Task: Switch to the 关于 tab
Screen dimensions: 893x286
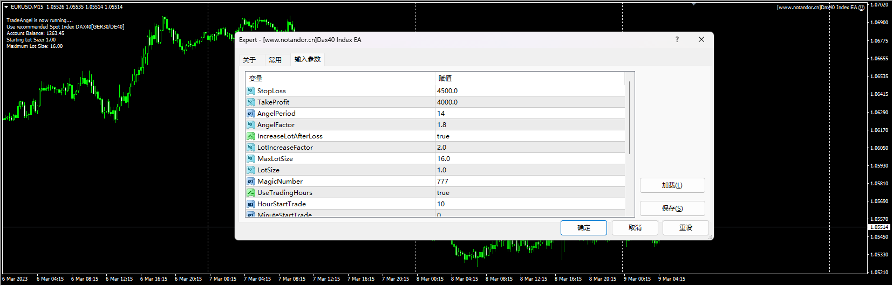Action: coord(249,60)
